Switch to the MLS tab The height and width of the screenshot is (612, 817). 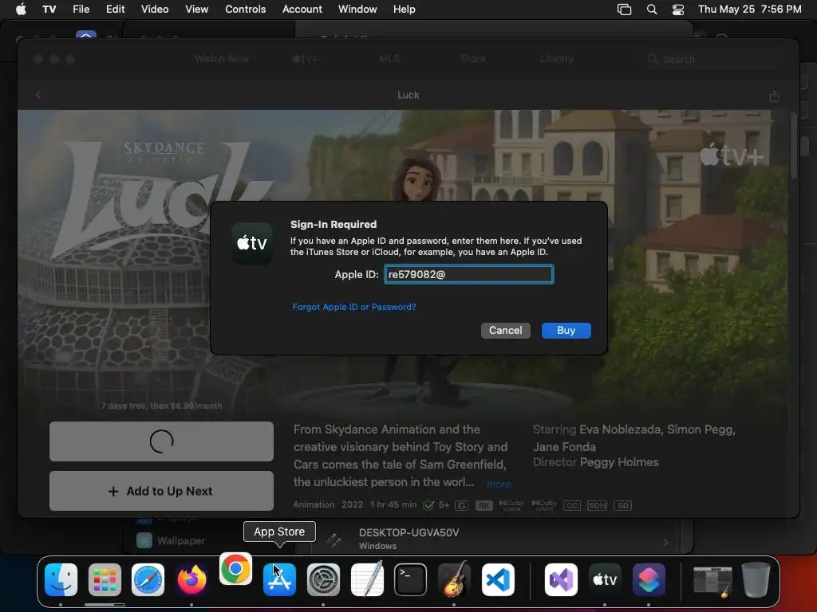pyautogui.click(x=389, y=59)
